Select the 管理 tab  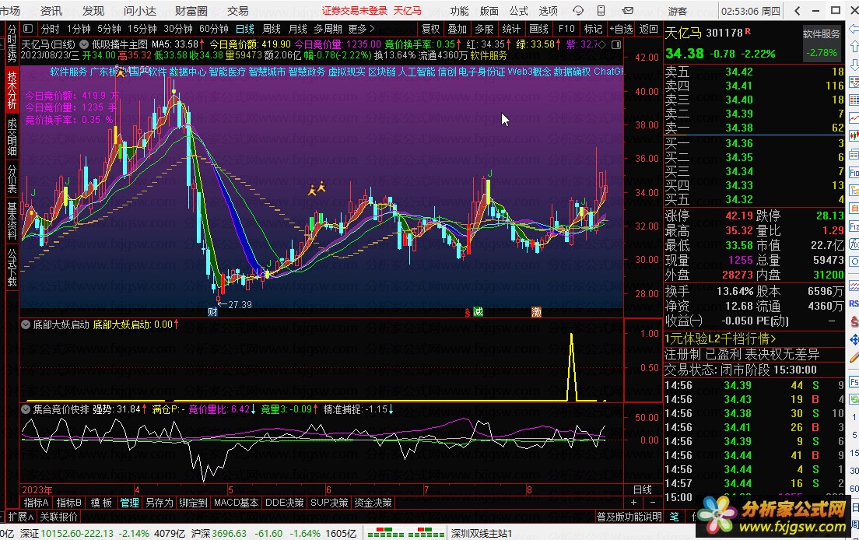(x=130, y=502)
